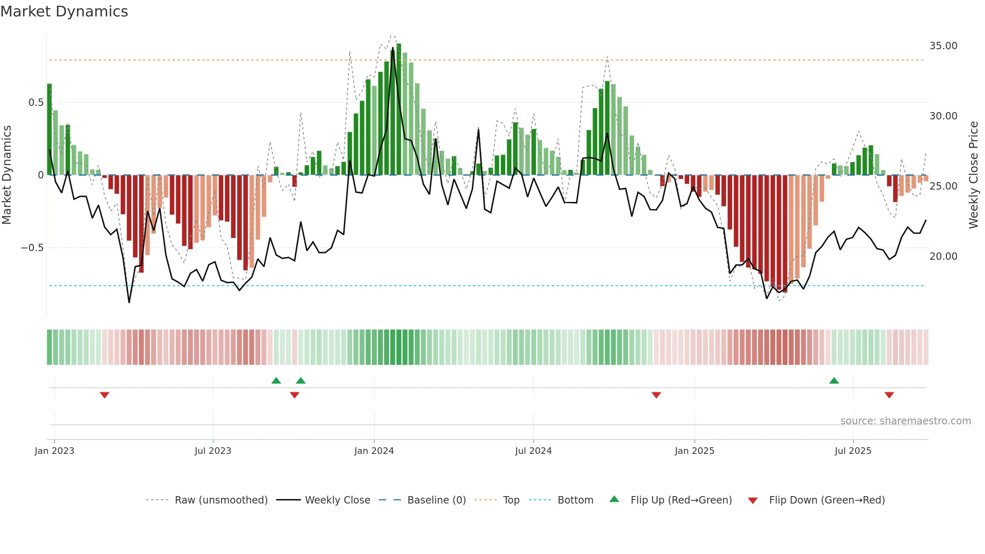Image resolution: width=985 pixels, height=554 pixels.
Task: Click the red Flip Down legend triangle icon
Action: pyautogui.click(x=753, y=501)
